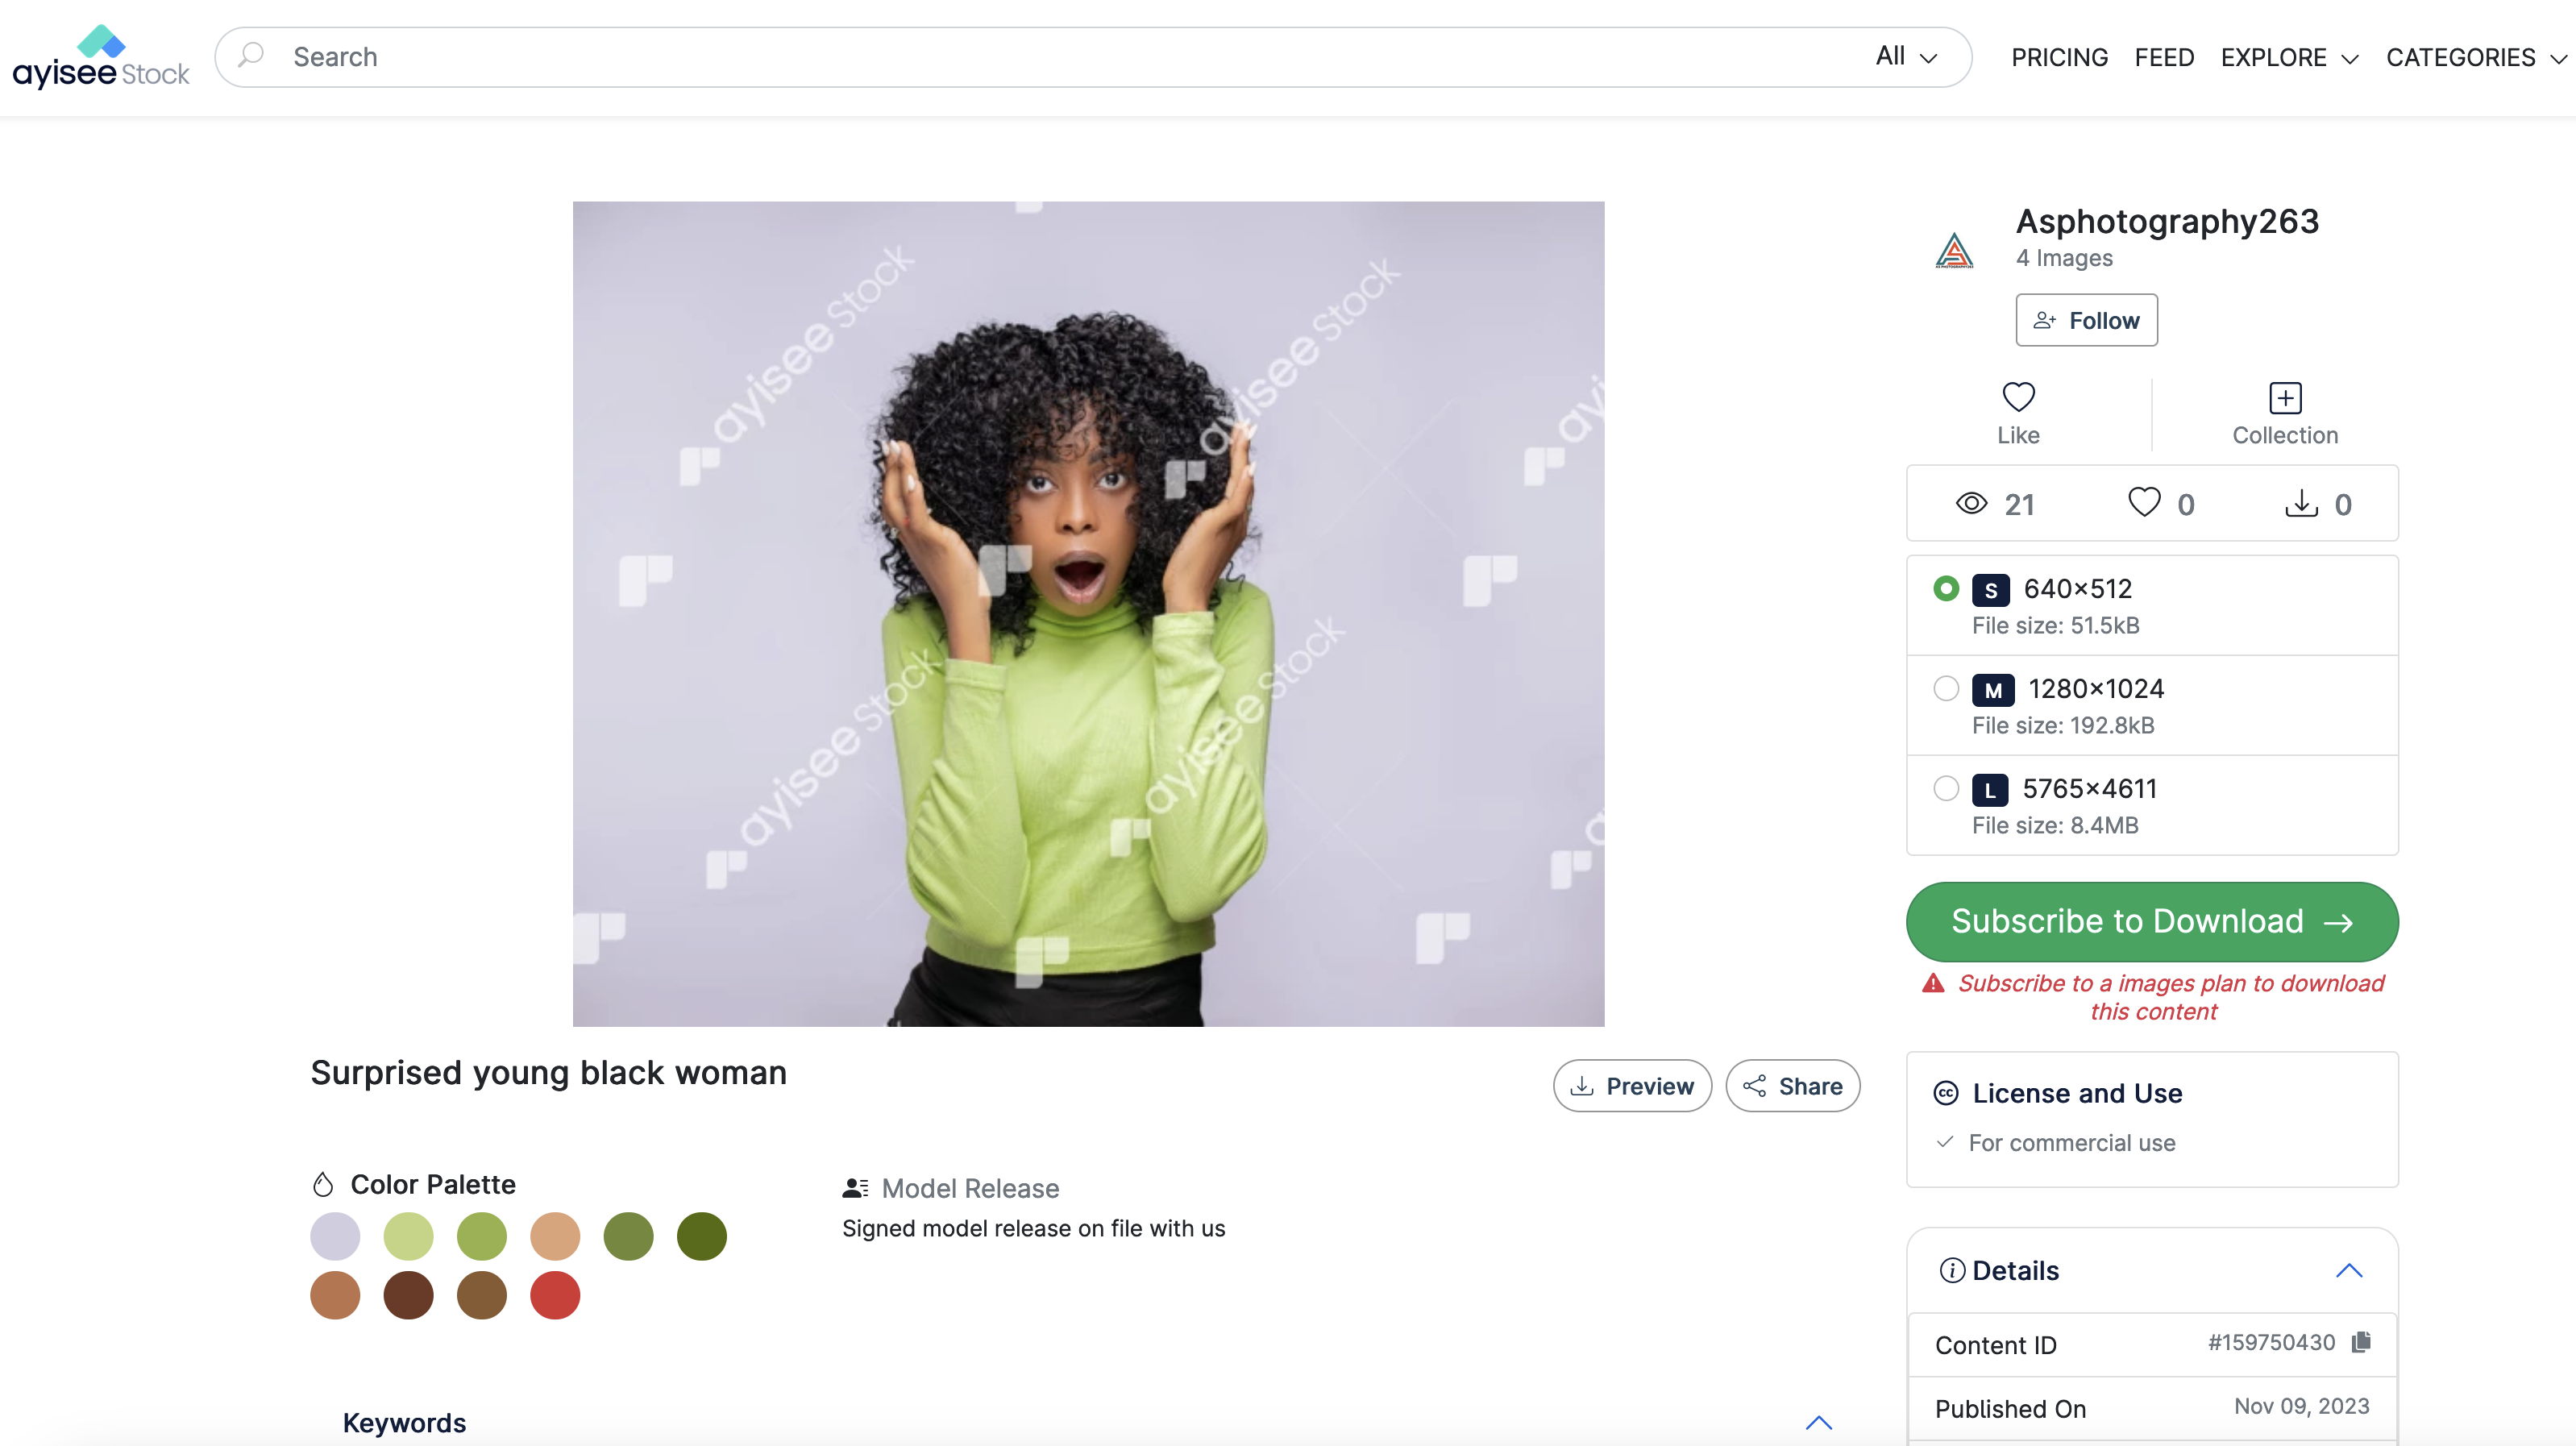Click the red warning triangle icon
This screenshot has width=2576, height=1446.
point(1933,983)
